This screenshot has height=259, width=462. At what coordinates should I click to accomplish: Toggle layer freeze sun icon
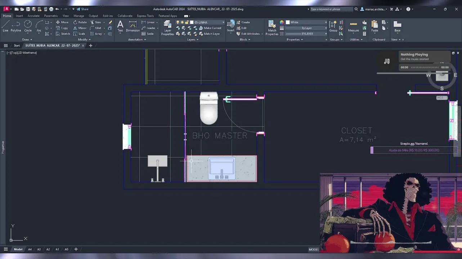(x=182, y=22)
